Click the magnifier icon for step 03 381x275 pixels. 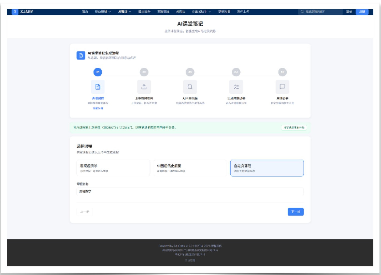coord(190,87)
